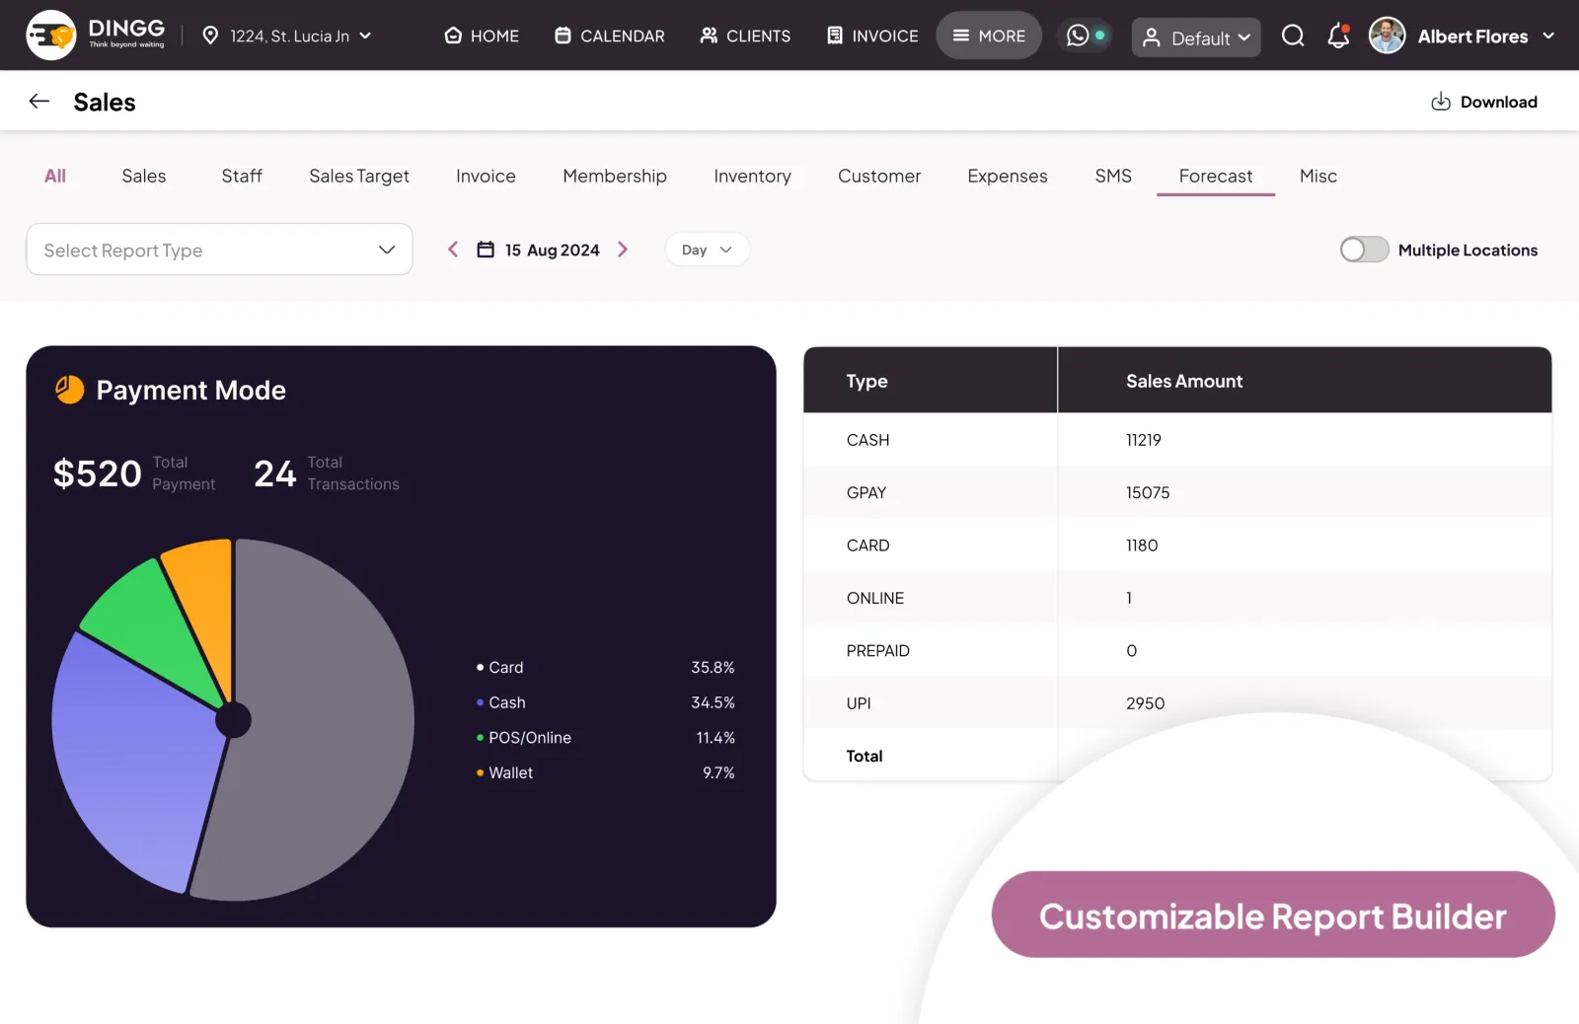Screen dimensions: 1579x1024
Task: Go back using the arrow beside Sales
Action: tap(39, 101)
